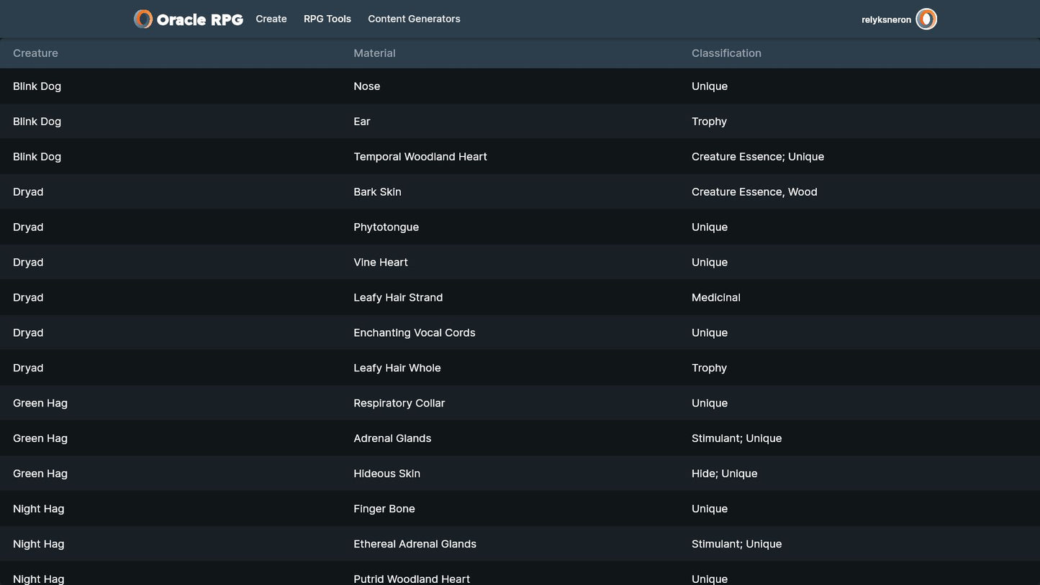Open the relyksneron profile avatar

[x=926, y=19]
